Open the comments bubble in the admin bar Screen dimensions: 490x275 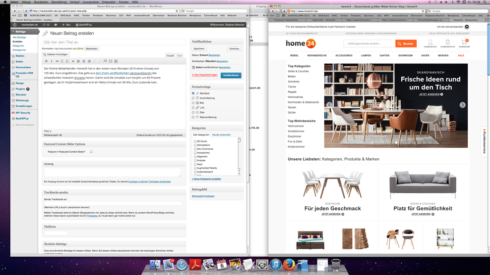(x=56, y=25)
